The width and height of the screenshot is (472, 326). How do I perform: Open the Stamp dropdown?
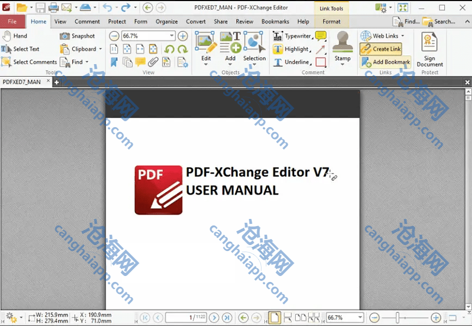click(x=343, y=64)
